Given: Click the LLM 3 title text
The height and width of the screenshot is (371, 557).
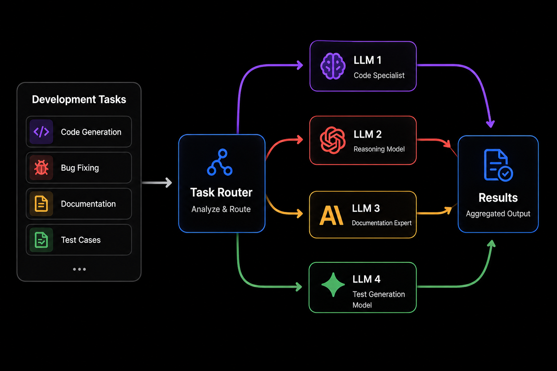Looking at the screenshot, I should coord(366,208).
